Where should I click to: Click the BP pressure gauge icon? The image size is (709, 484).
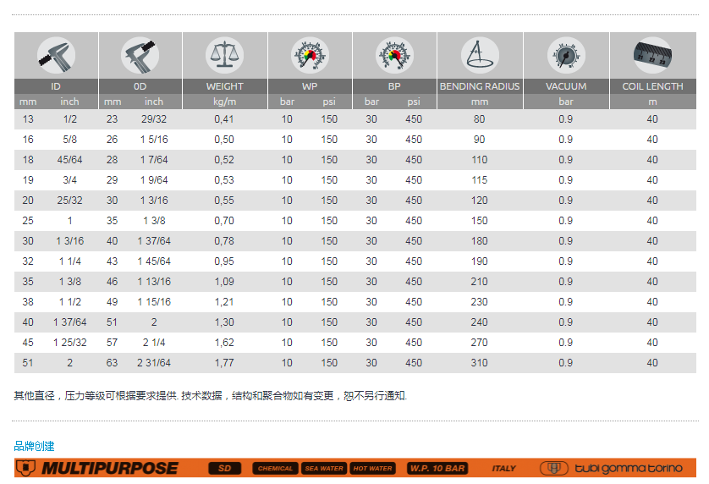coord(394,55)
